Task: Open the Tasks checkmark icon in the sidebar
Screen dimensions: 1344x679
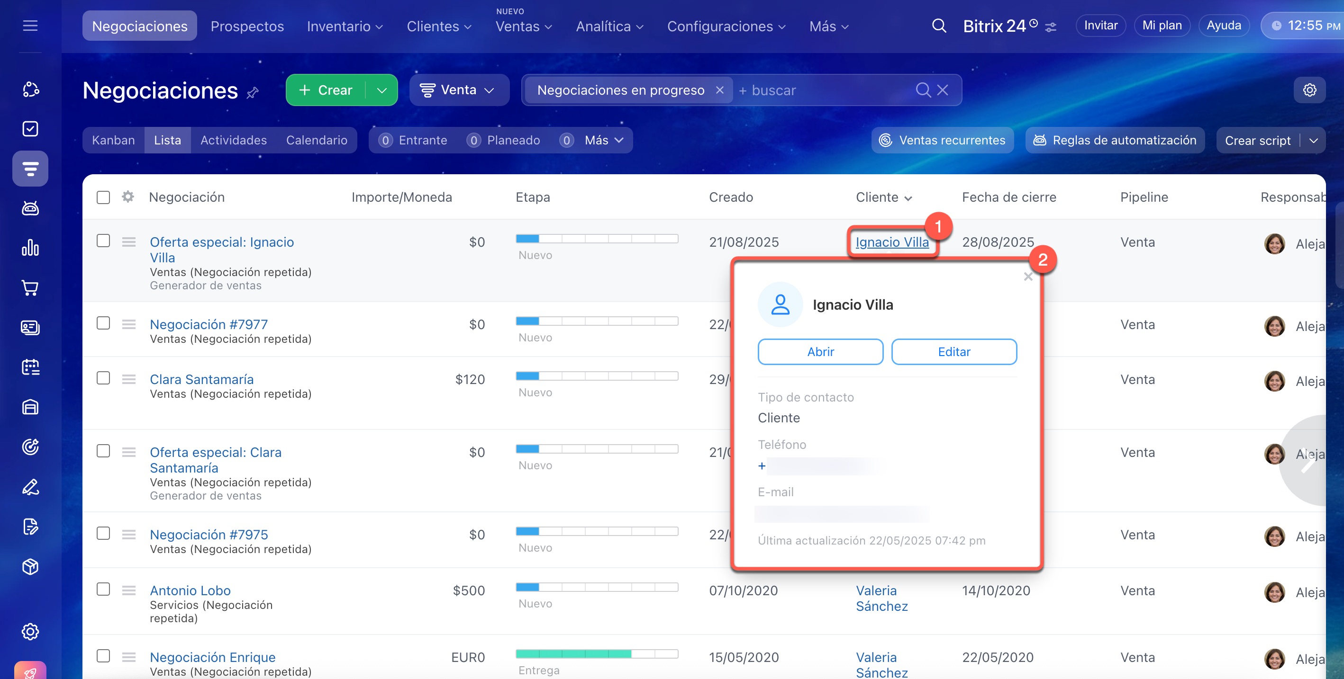Action: (30, 129)
